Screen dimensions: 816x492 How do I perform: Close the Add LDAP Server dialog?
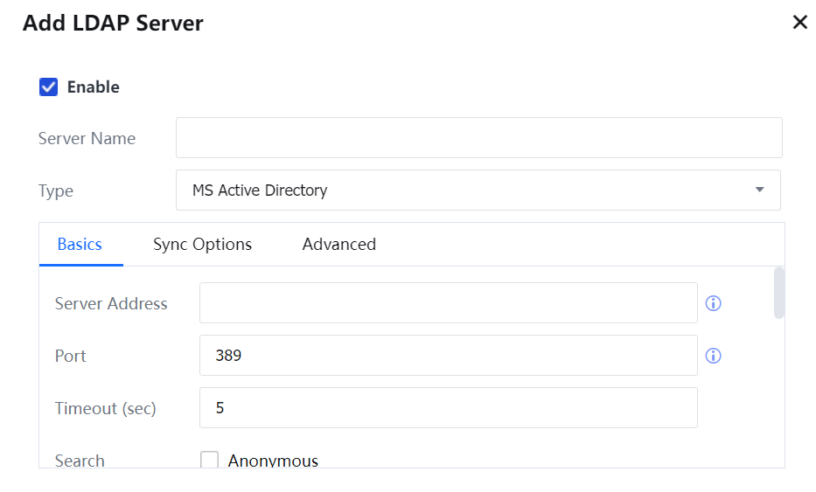coord(799,23)
